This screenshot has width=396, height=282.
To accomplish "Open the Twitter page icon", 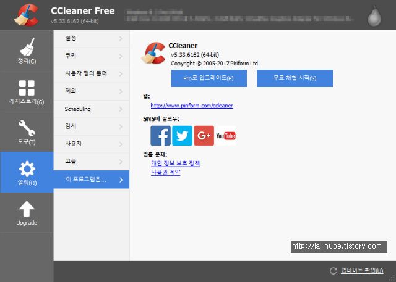I will 182,136.
